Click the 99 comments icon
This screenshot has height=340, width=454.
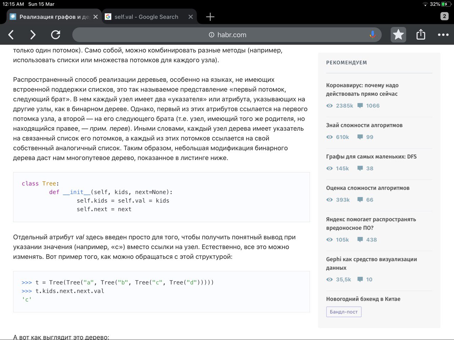[x=360, y=137]
